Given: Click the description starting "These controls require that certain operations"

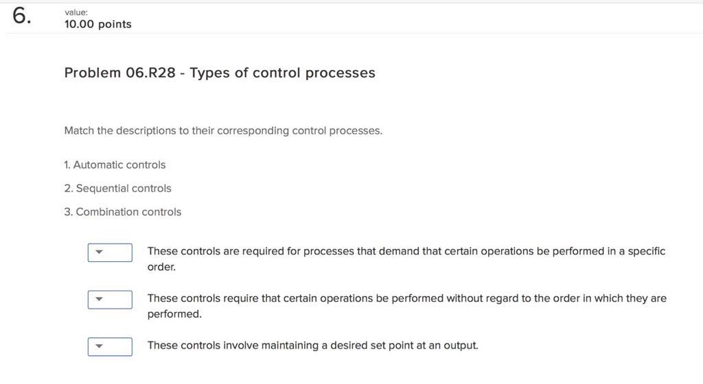Looking at the screenshot, I should click(x=406, y=298).
